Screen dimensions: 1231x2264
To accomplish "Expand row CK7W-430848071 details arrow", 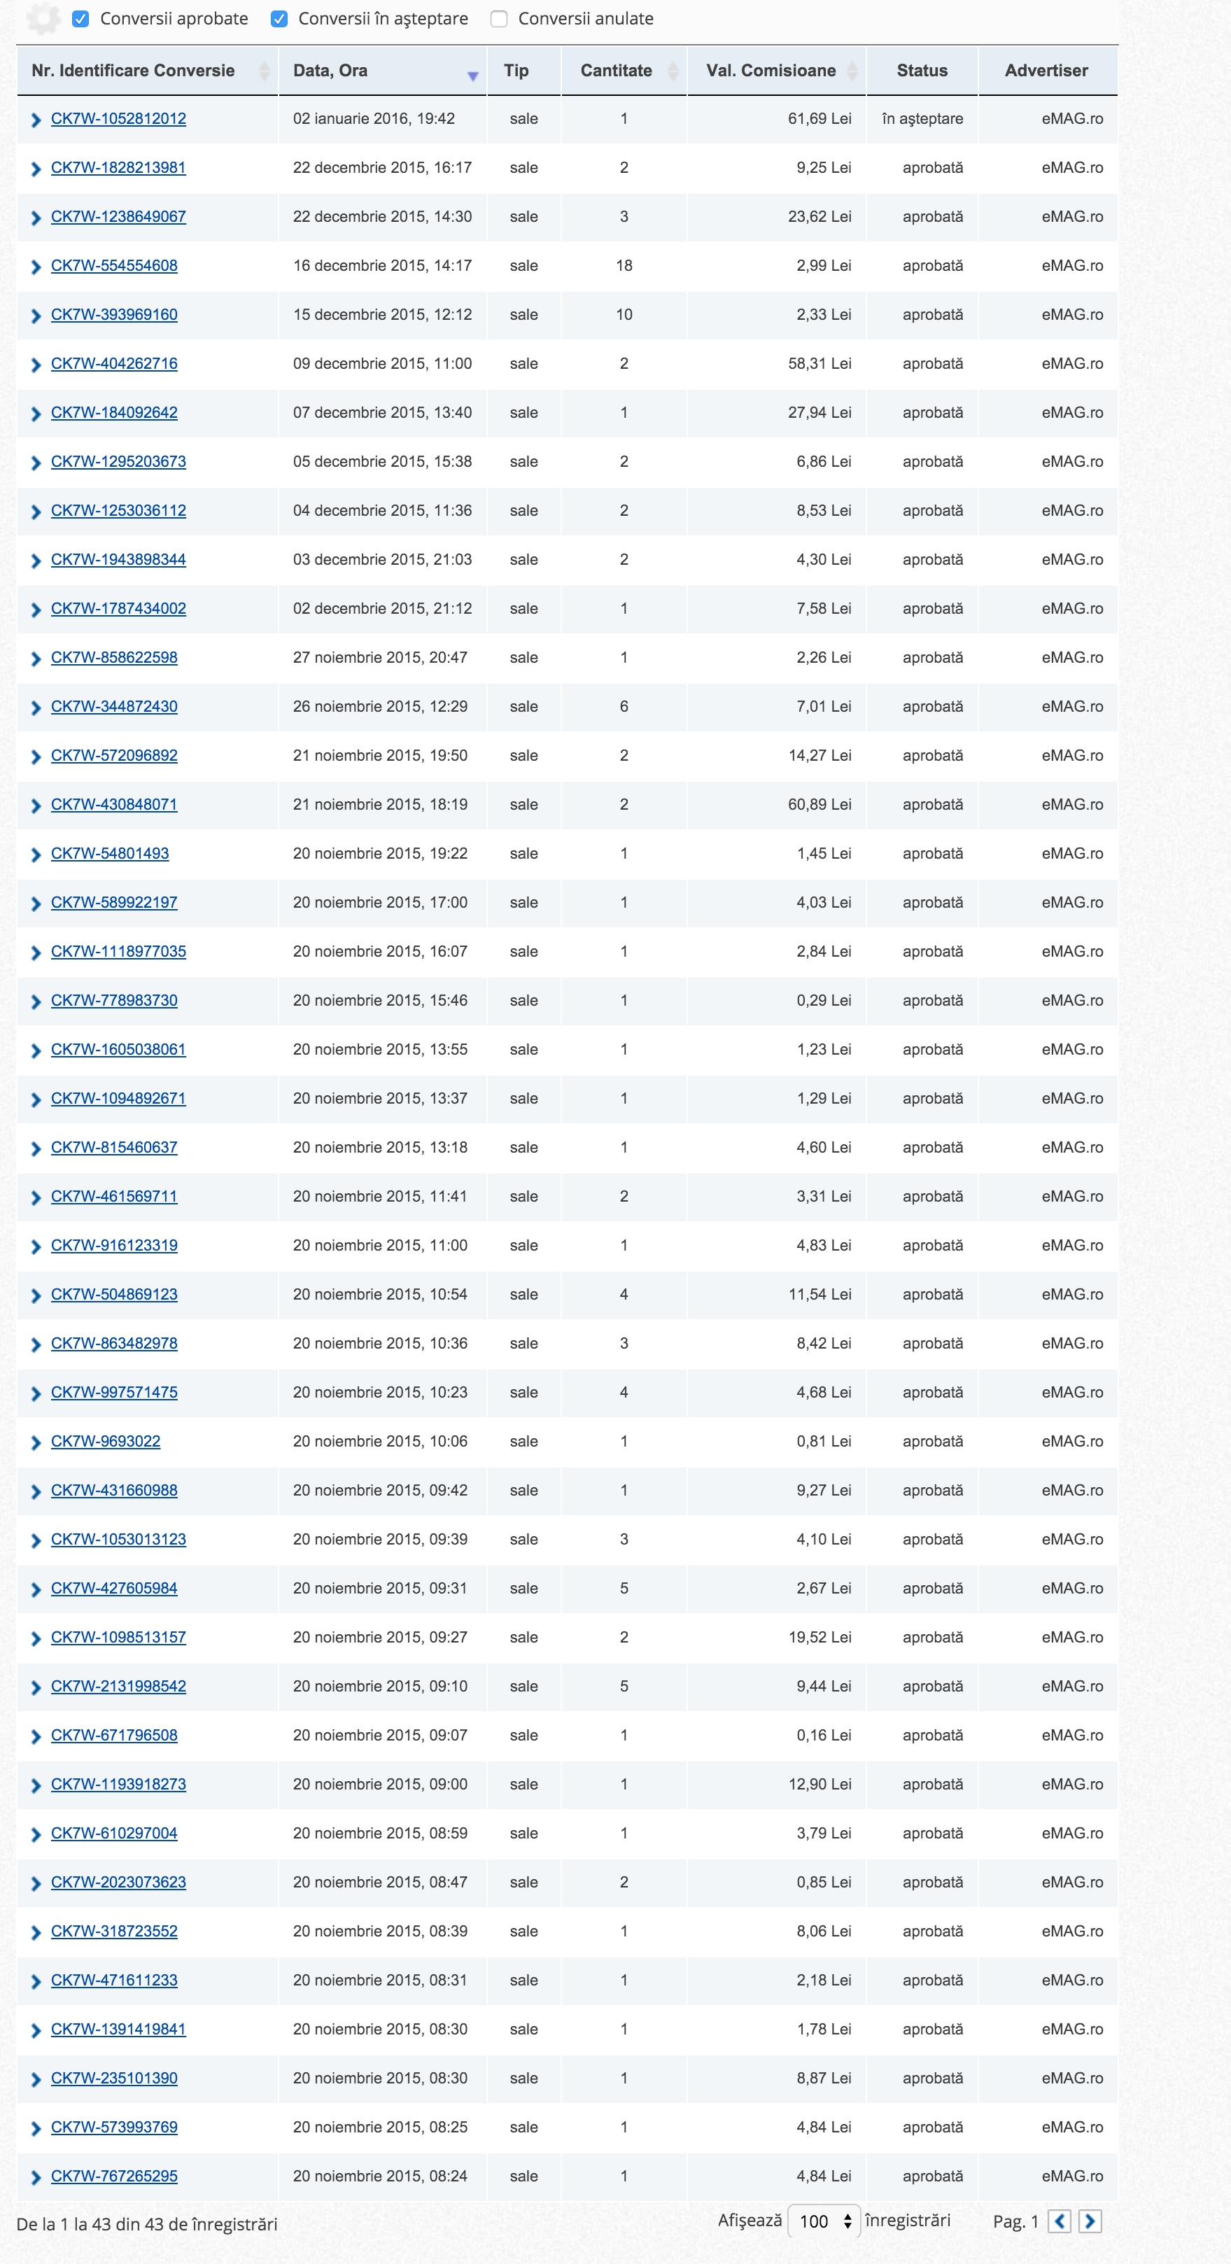I will point(36,806).
